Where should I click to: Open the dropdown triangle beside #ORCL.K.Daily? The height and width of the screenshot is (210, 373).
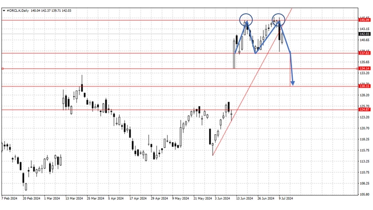4,11
